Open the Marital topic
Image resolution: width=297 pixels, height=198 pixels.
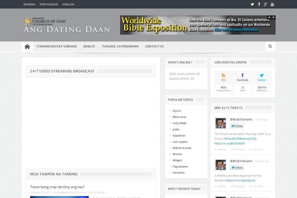click(x=177, y=154)
